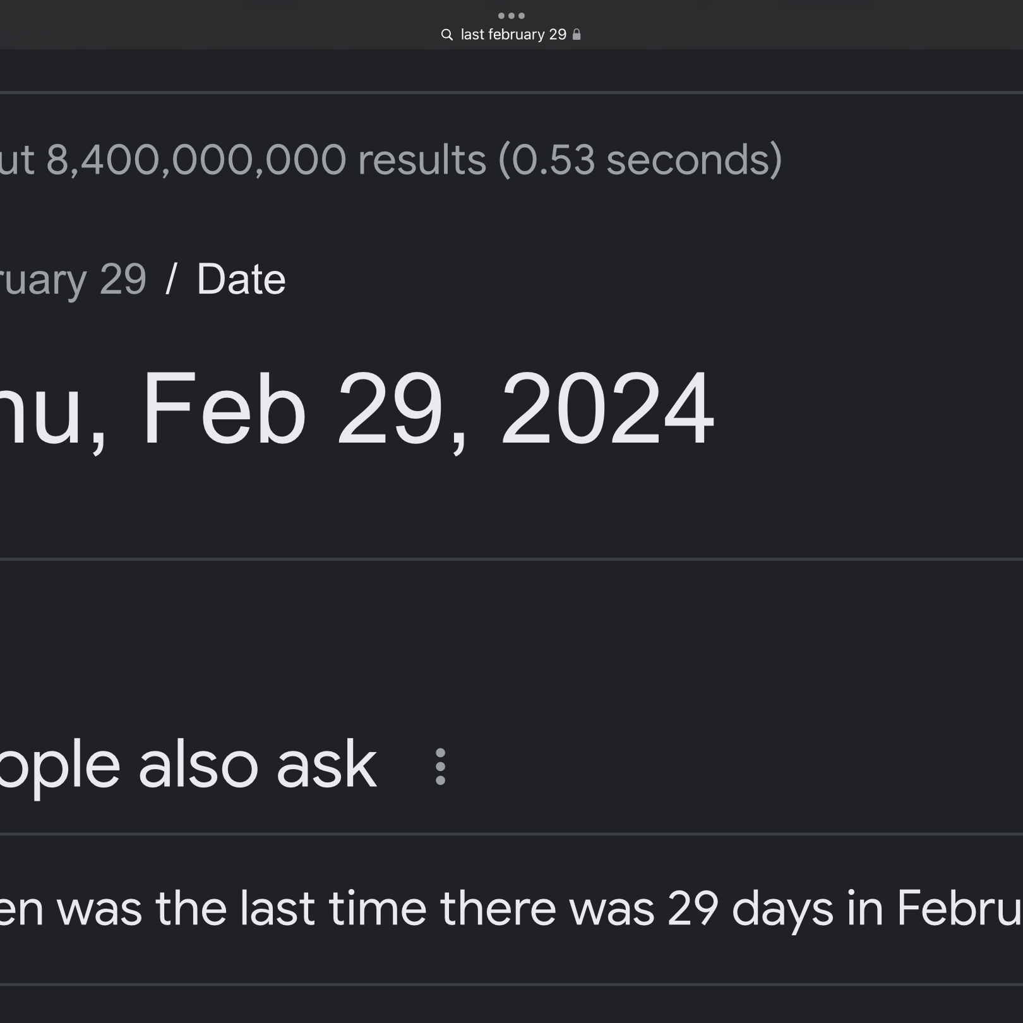This screenshot has height=1023, width=1023.
Task: Click the lock icon beside the search query
Action: tap(577, 35)
